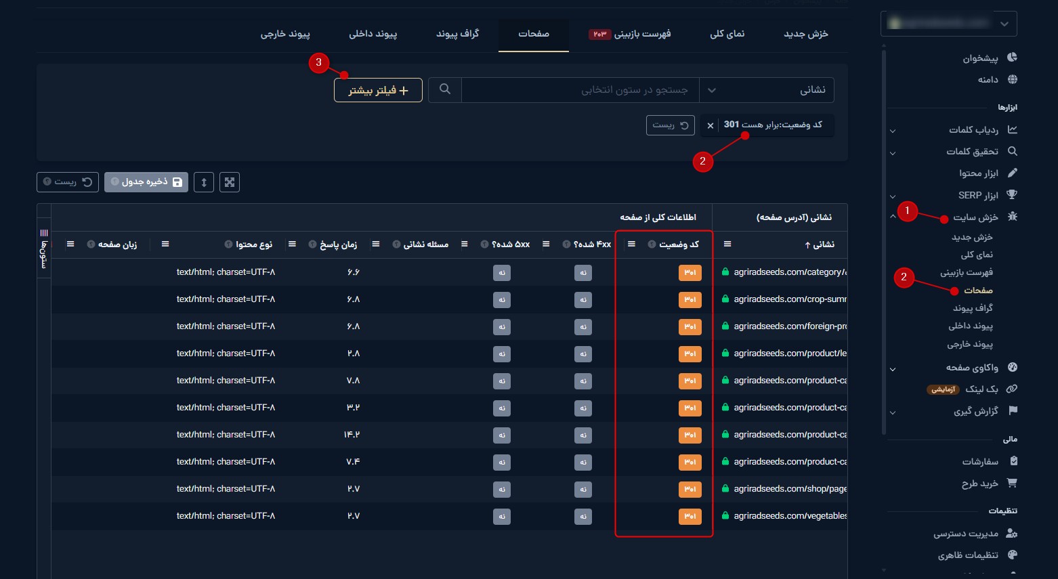Screen dimensions: 1058x579
Task: Click the fullscreen expand icon above the table
Action: pyautogui.click(x=230, y=182)
